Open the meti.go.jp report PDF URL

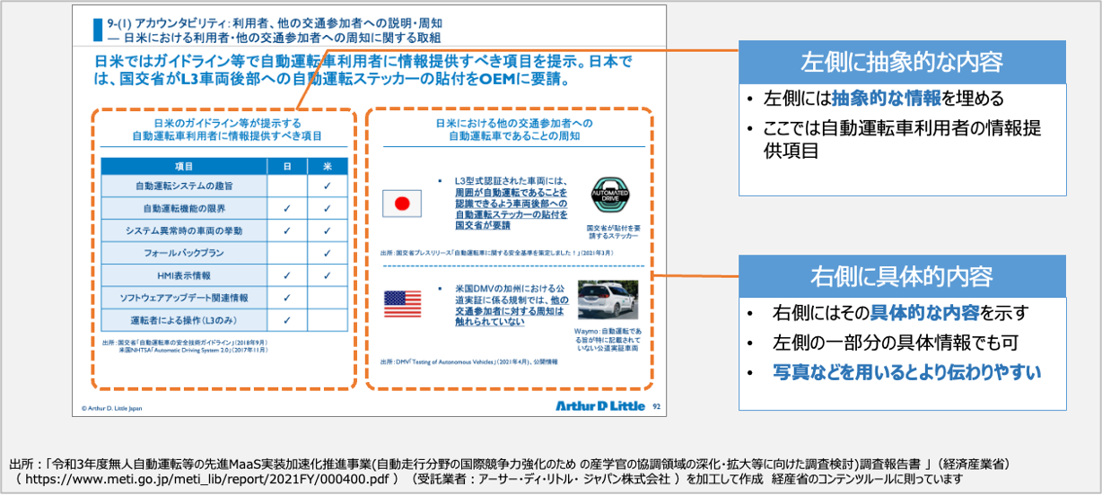pyautogui.click(x=206, y=480)
